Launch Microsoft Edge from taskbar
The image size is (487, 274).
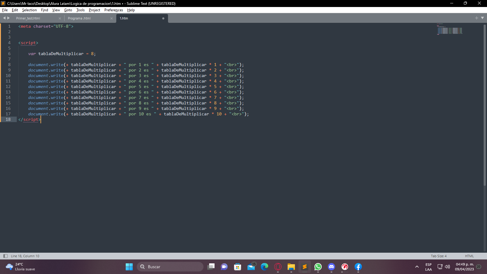coord(265,267)
